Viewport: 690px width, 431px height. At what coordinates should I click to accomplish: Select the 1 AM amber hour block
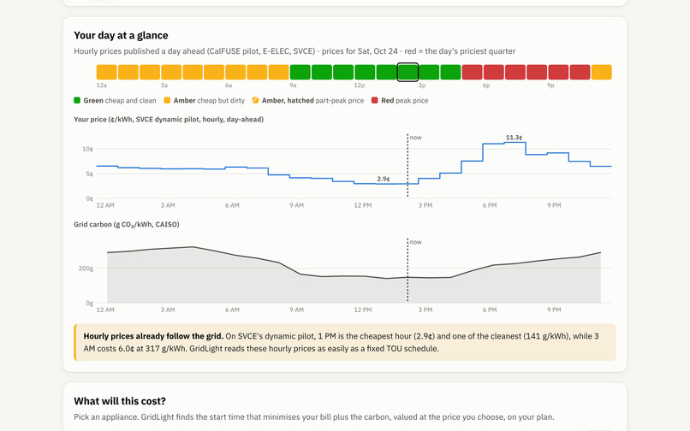[128, 72]
